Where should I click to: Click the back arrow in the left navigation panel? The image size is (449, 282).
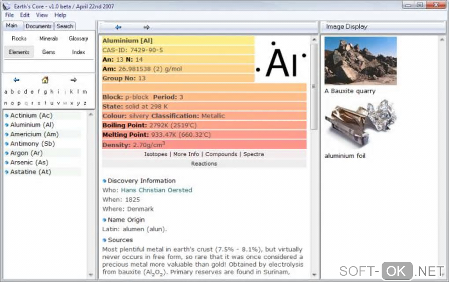coord(16,80)
